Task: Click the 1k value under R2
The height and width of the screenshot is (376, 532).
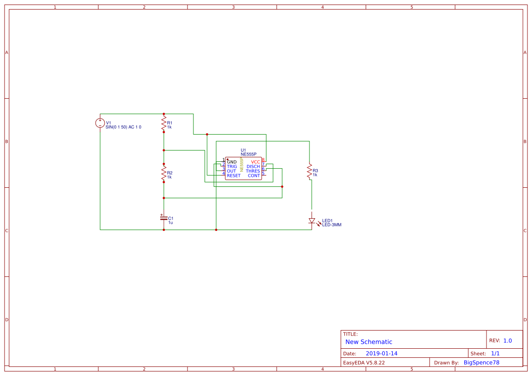Action: (x=169, y=177)
